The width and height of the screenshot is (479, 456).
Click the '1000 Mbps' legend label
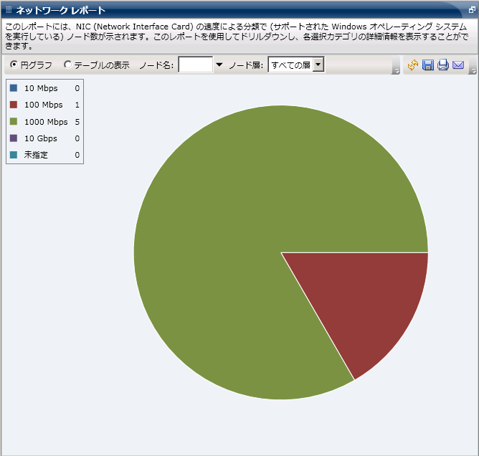point(46,122)
